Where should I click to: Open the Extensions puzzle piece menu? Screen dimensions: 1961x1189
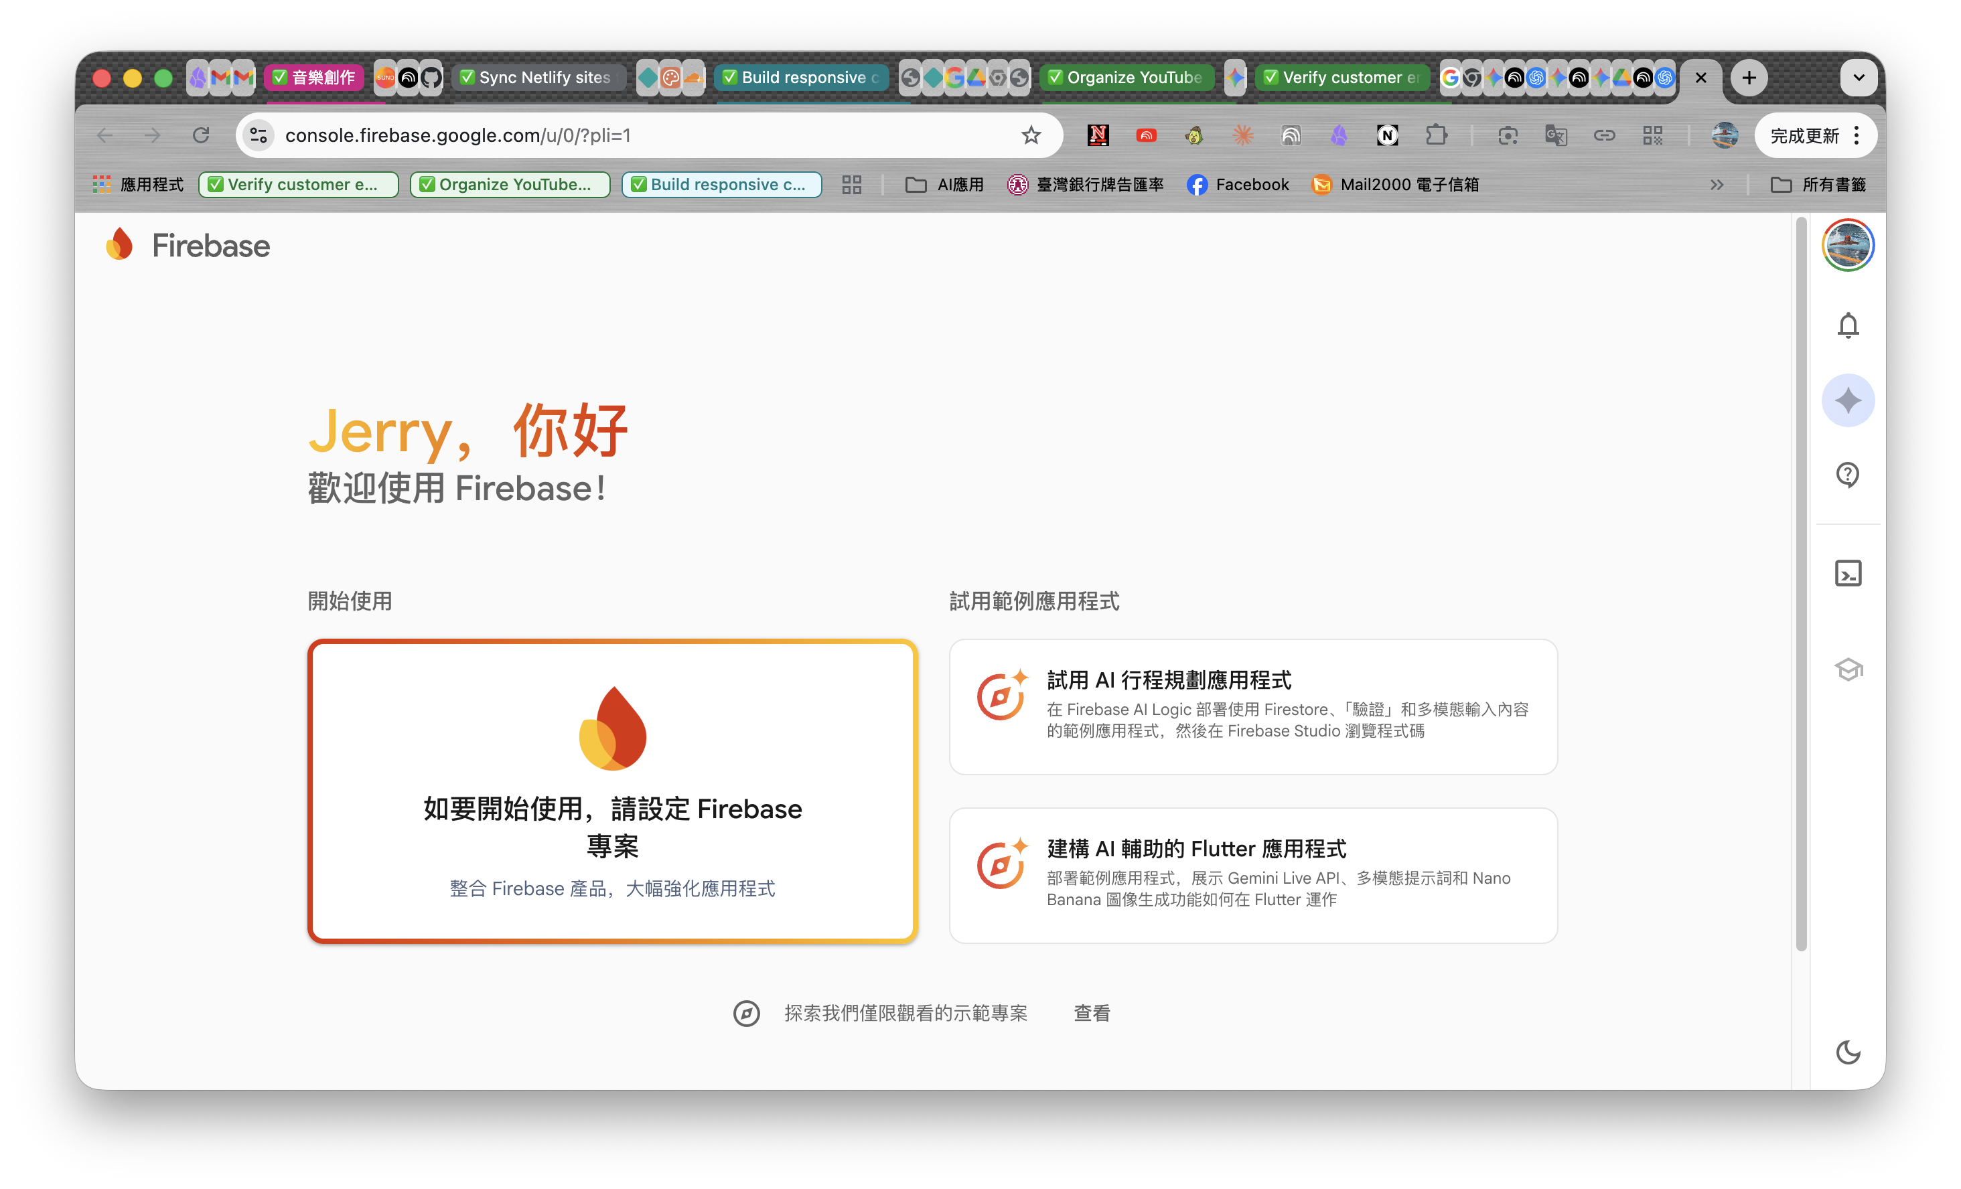point(1436,135)
